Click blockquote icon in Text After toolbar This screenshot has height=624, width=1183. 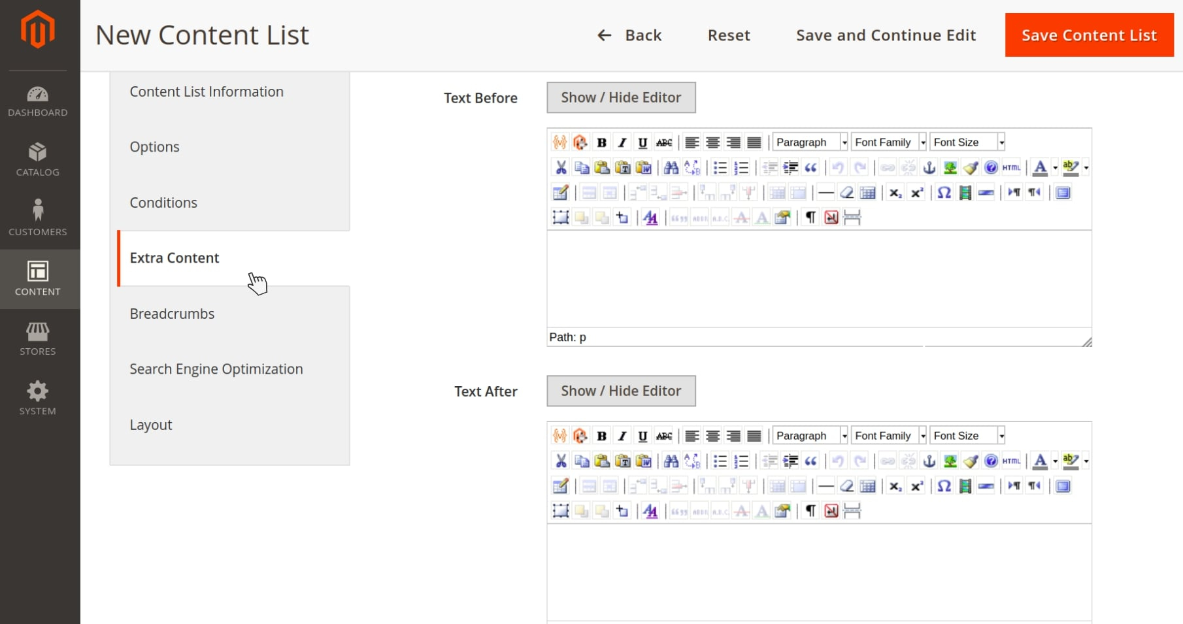pos(811,461)
